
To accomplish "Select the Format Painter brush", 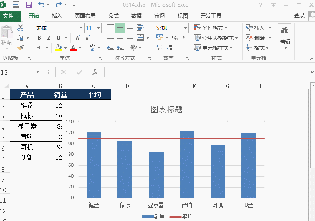I will point(20,48).
